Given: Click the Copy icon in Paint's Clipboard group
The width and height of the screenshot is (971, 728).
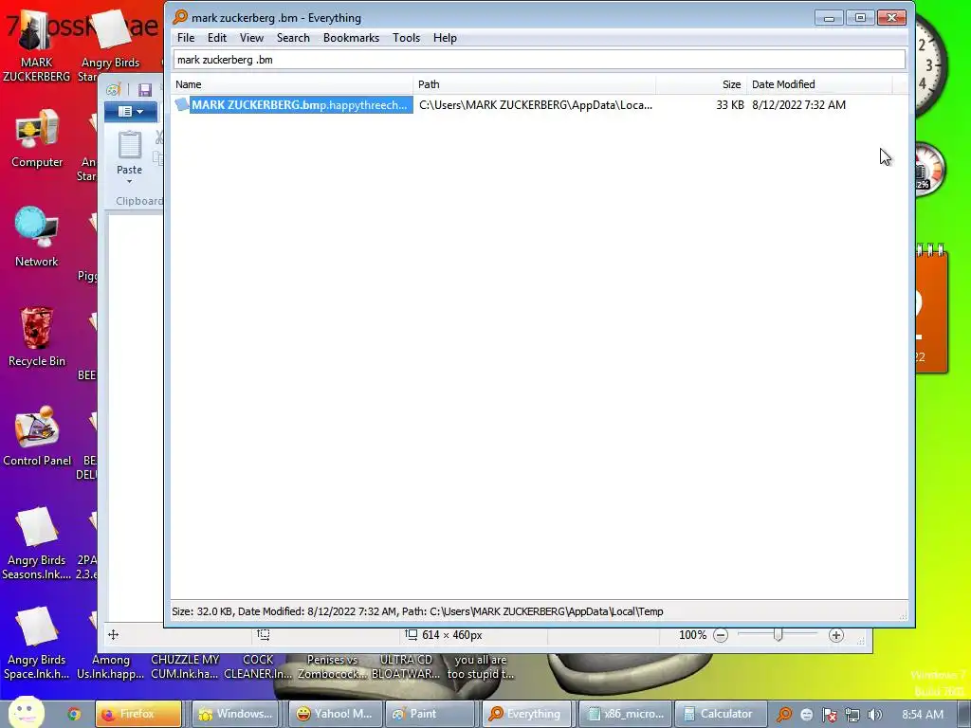Looking at the screenshot, I should [159, 159].
